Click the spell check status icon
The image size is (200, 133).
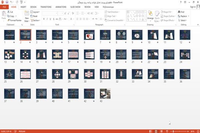tap(15, 131)
